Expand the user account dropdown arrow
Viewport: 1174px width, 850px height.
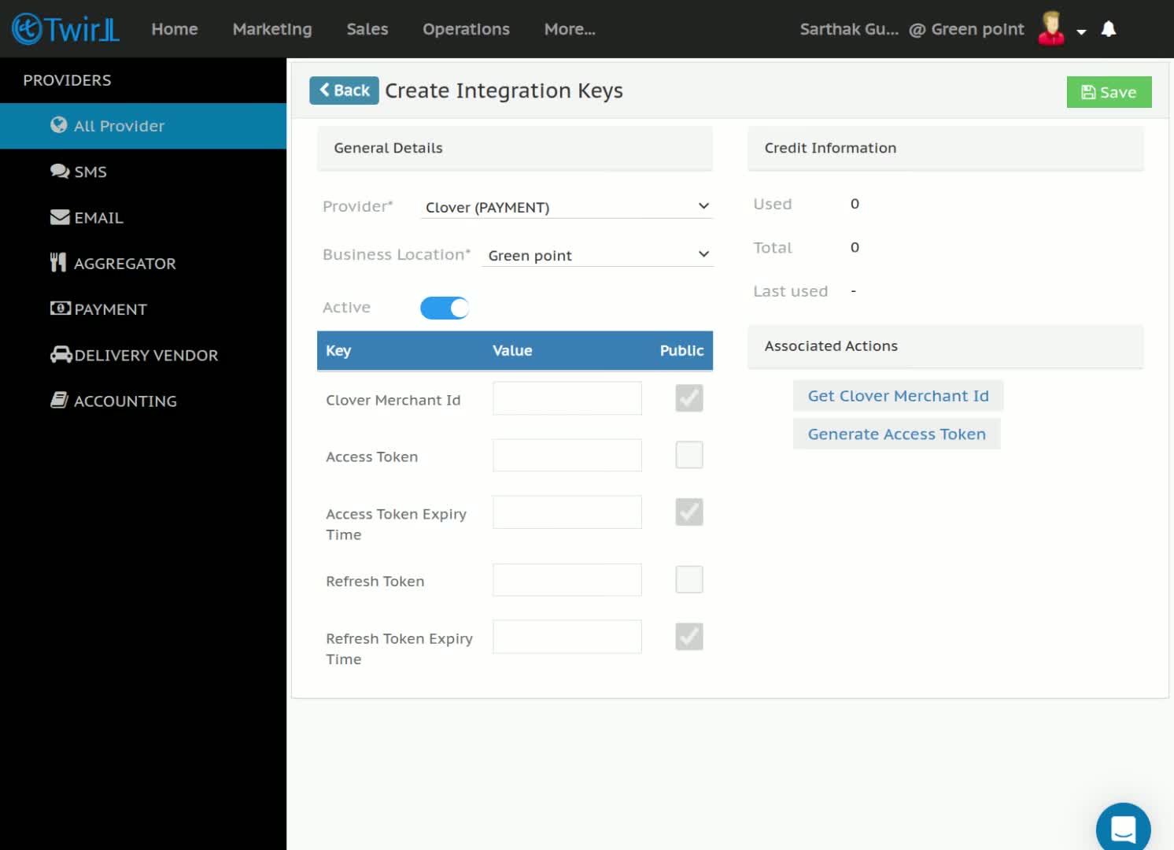(1081, 32)
